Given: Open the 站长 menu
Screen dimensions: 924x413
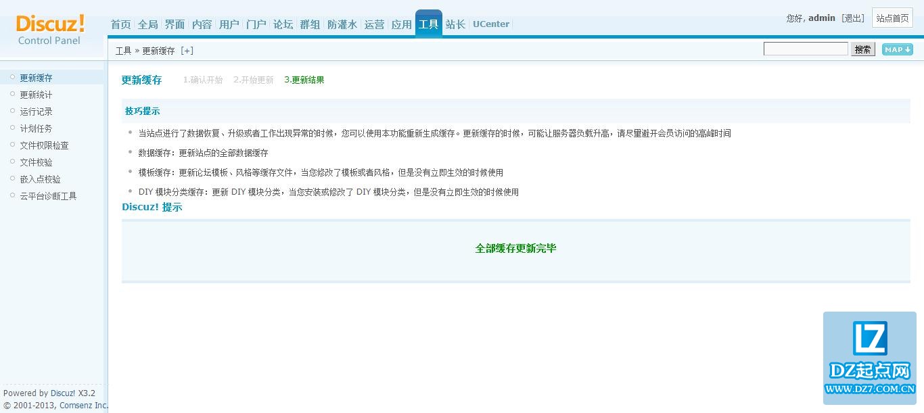Looking at the screenshot, I should pyautogui.click(x=456, y=24).
